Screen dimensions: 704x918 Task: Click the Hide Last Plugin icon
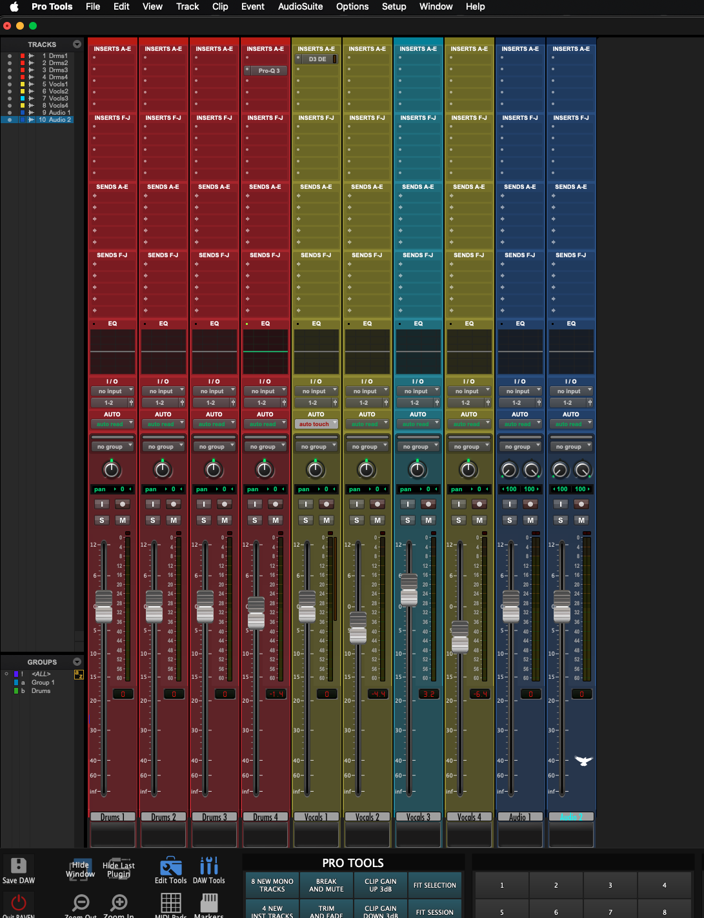pos(119,869)
